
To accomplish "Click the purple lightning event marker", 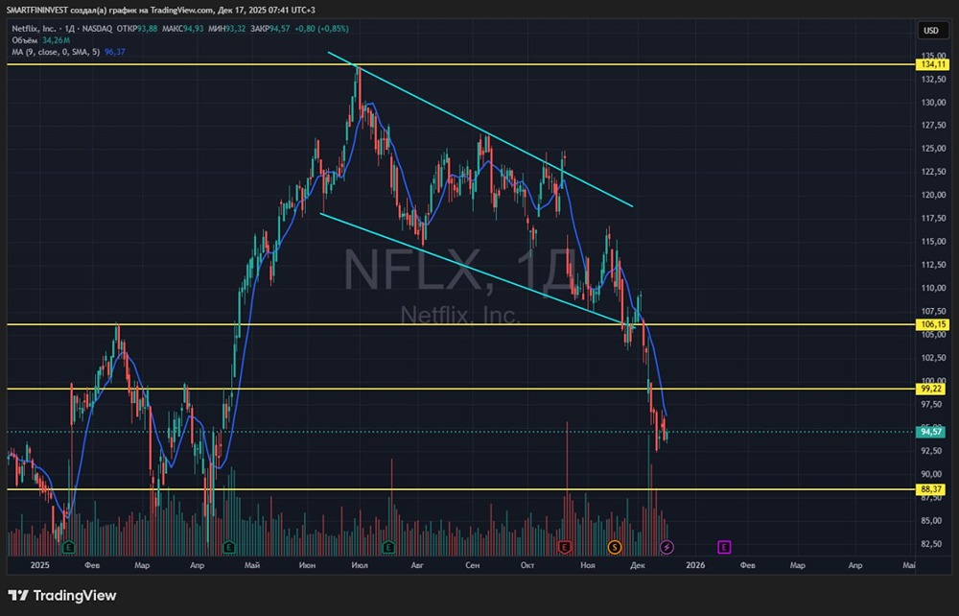I will click(x=667, y=547).
